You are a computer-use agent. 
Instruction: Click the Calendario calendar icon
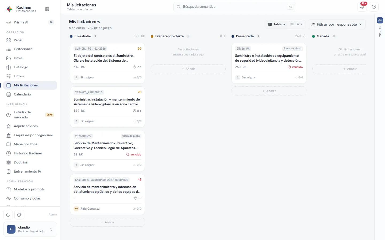point(9,94)
